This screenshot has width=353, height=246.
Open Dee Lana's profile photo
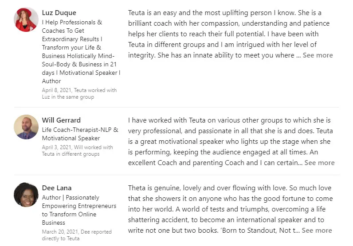pyautogui.click(x=26, y=195)
